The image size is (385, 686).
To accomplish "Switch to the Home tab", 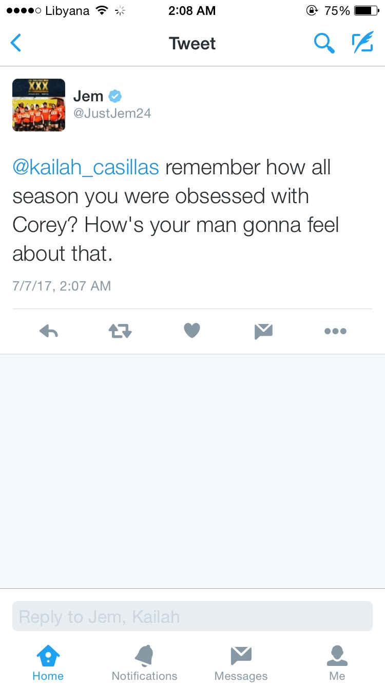I will pos(48,663).
